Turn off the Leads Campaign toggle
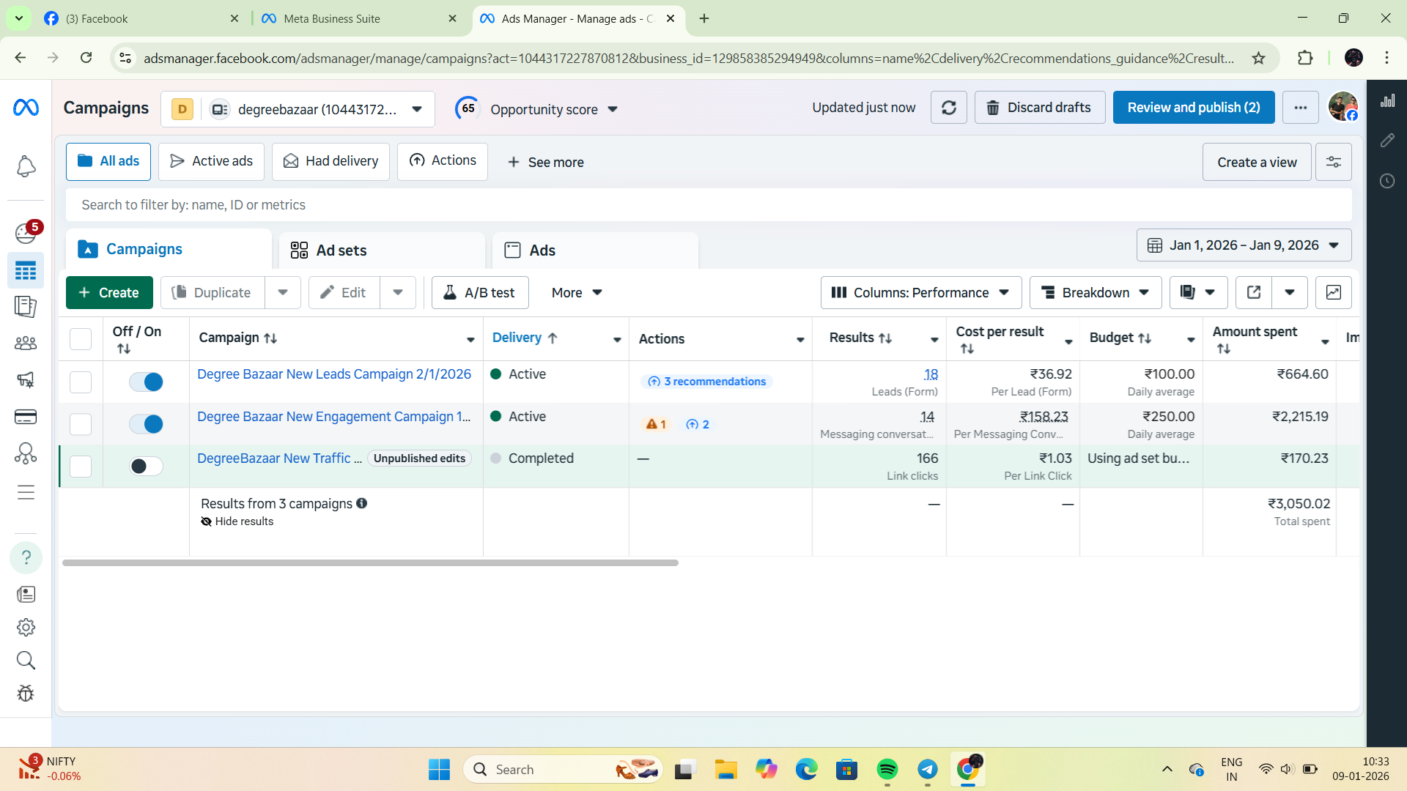Screen dimensions: 1407x791 [x=146, y=382]
